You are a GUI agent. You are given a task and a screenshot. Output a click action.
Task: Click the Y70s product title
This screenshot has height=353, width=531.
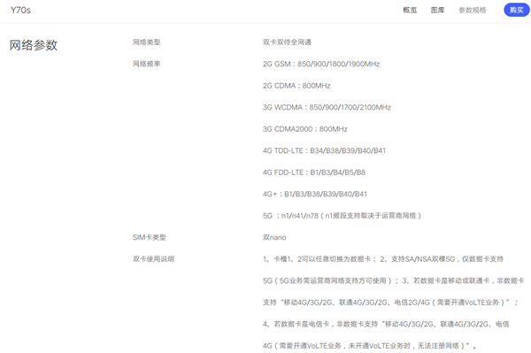[20, 10]
